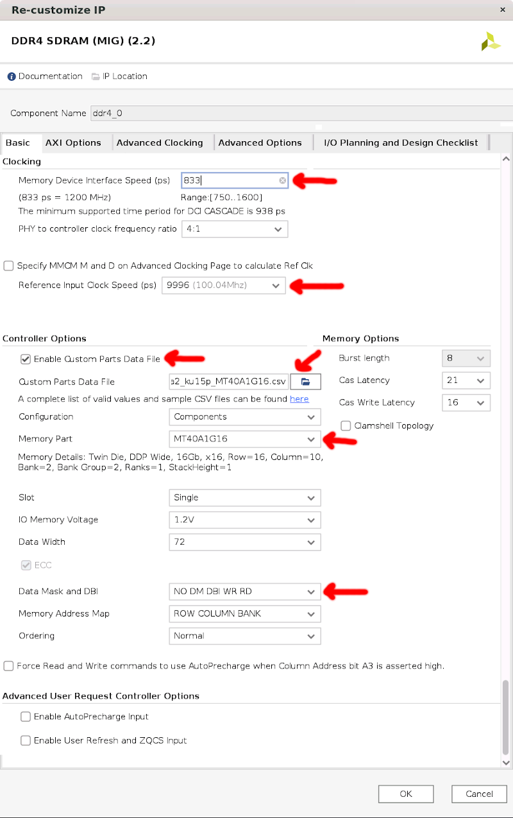Close the Re-customize IP dialog

pos(503,10)
